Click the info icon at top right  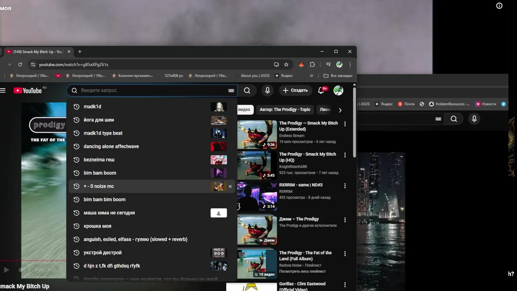(499, 6)
